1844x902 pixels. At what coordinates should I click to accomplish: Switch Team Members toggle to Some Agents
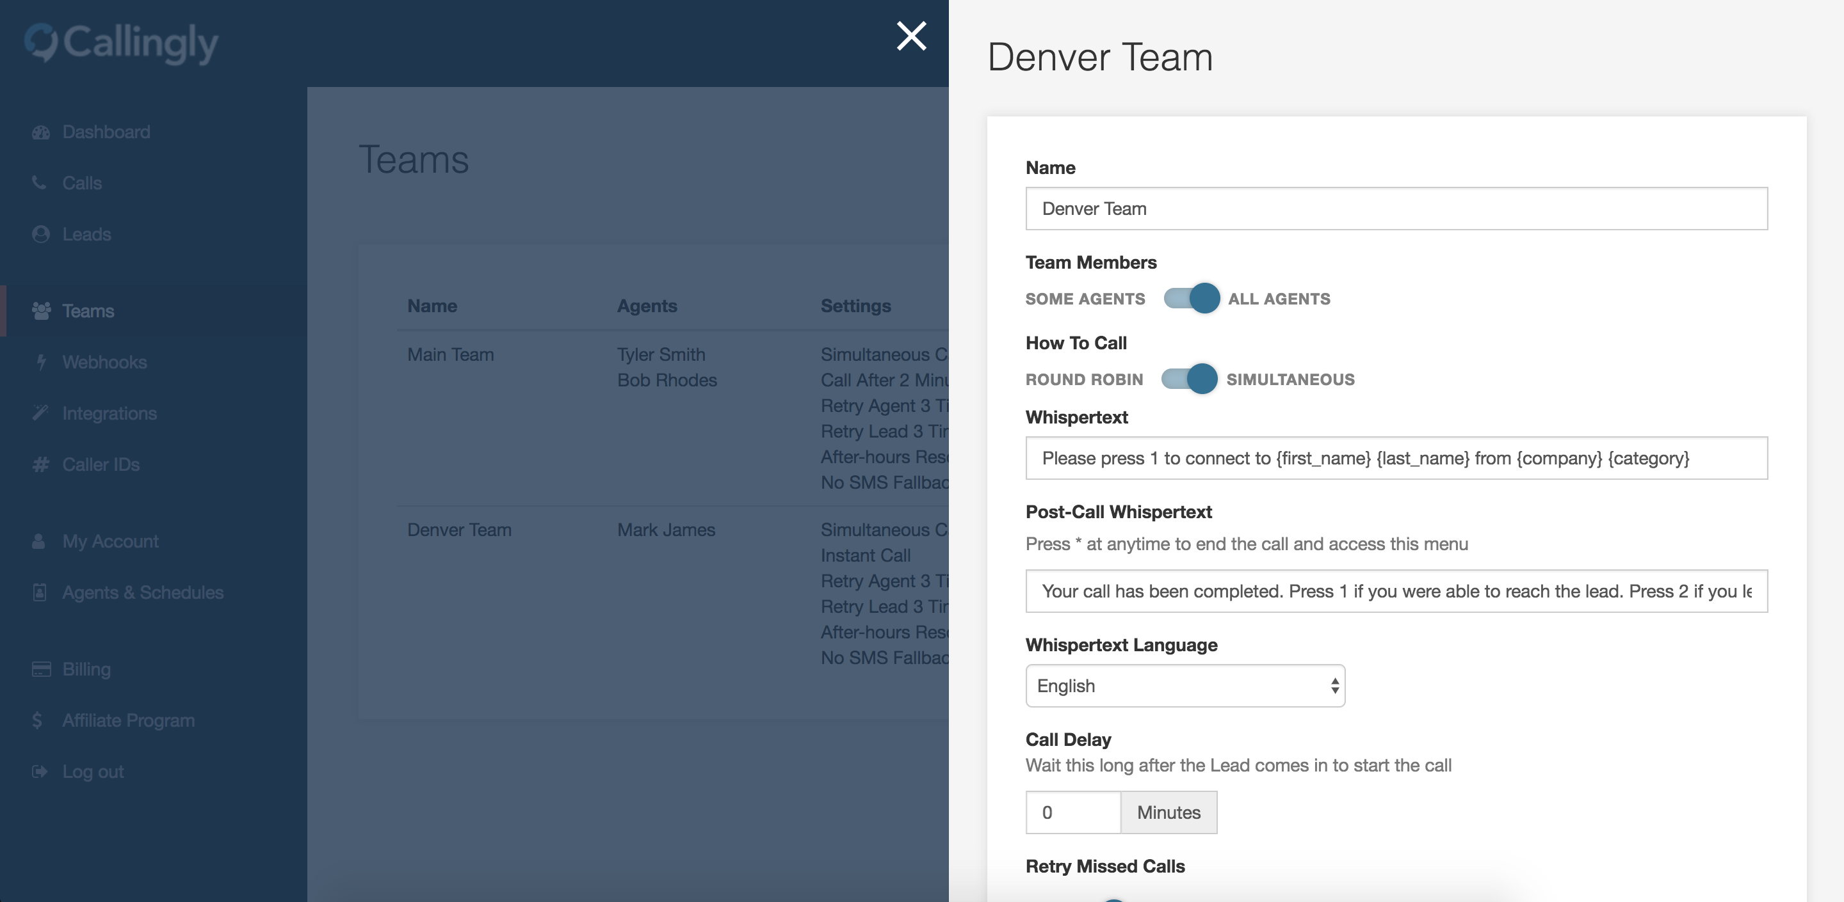click(1190, 298)
